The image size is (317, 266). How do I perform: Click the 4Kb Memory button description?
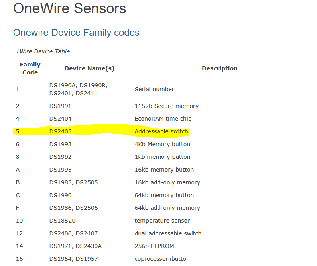coord(162,144)
